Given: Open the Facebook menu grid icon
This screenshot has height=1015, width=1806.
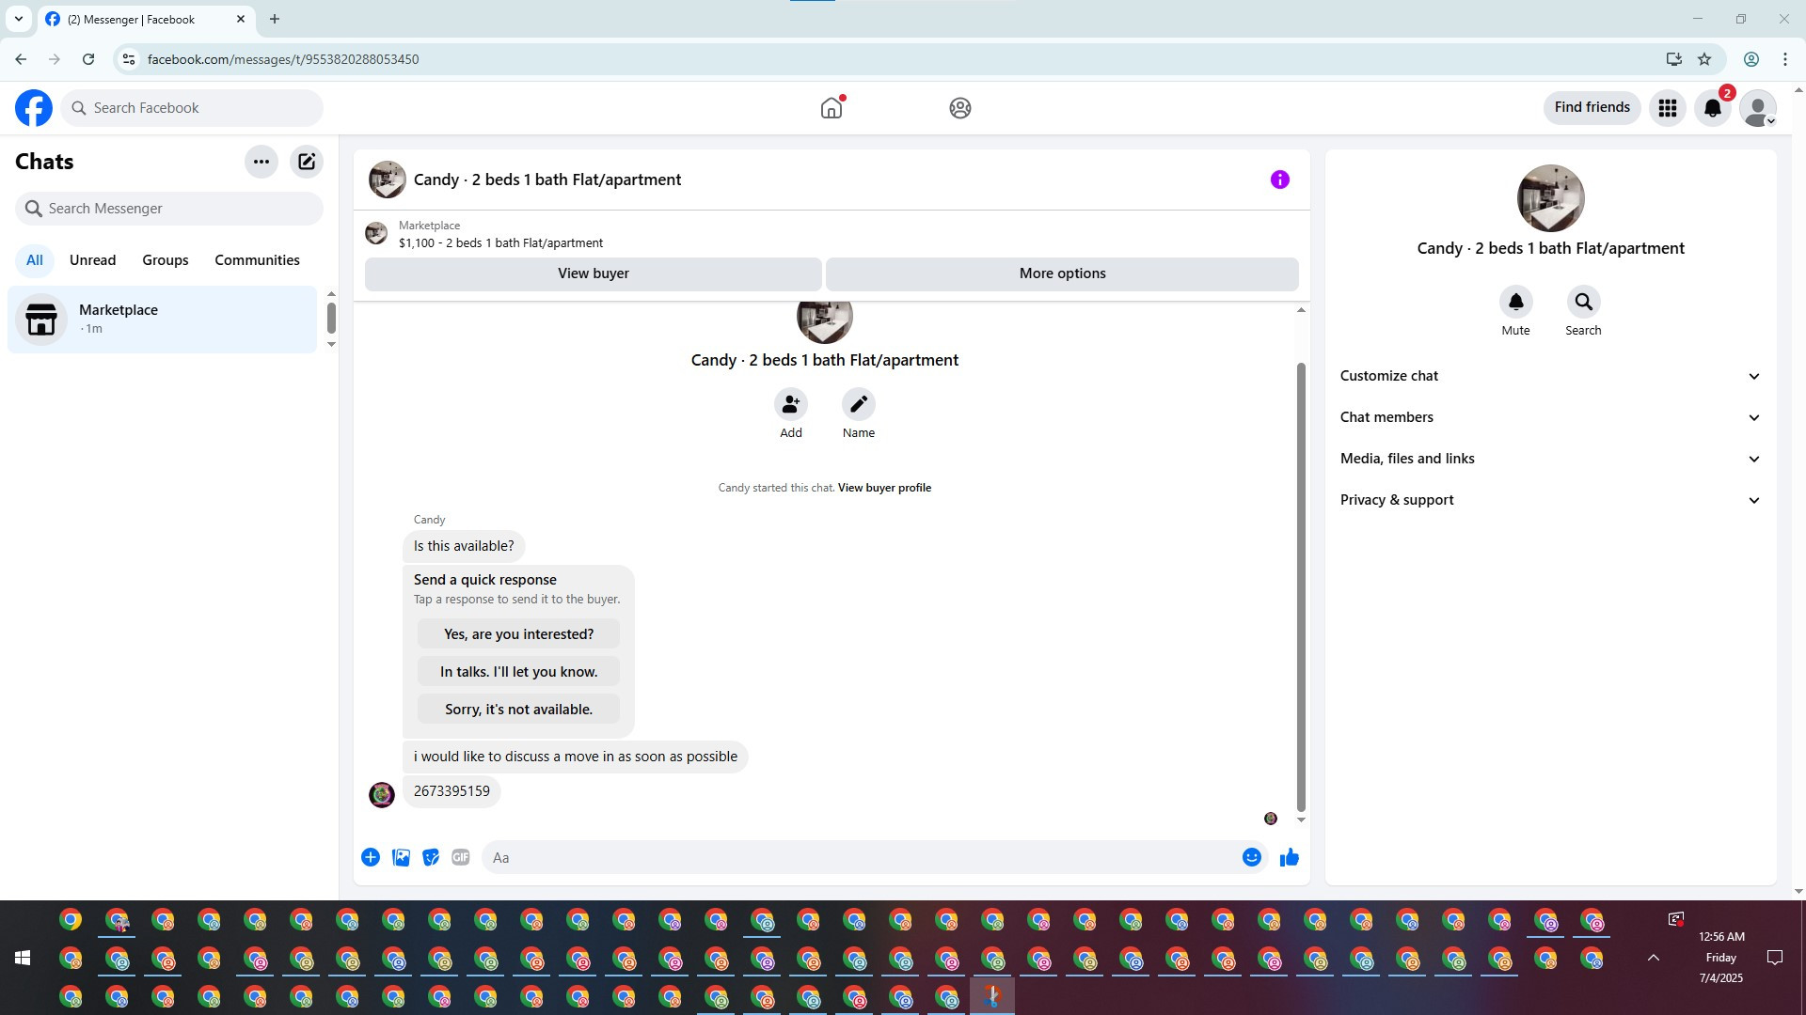Looking at the screenshot, I should pyautogui.click(x=1667, y=108).
